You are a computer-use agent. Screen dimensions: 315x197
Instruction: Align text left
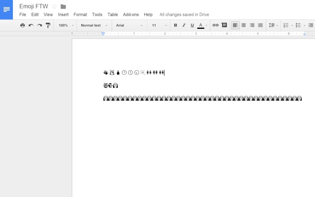click(235, 25)
